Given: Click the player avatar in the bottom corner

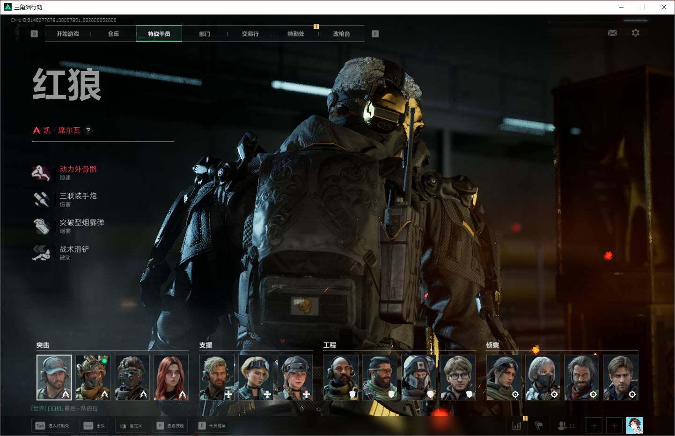Looking at the screenshot, I should point(635,426).
